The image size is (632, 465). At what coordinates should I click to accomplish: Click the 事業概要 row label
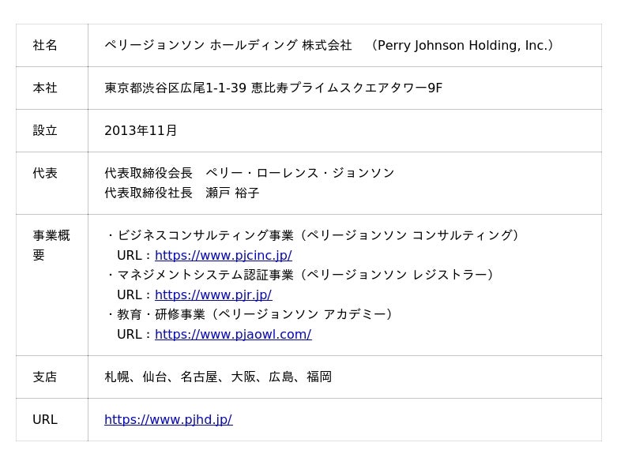[51, 245]
